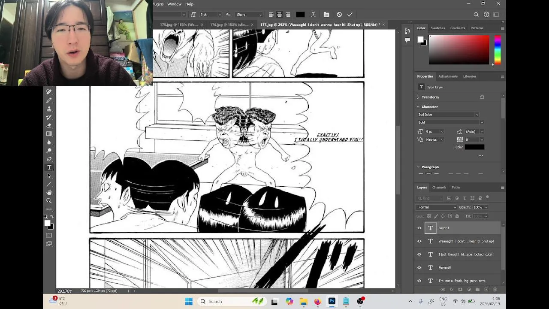This screenshot has height=309, width=549.
Task: Collapse the Character section
Action: (418, 107)
